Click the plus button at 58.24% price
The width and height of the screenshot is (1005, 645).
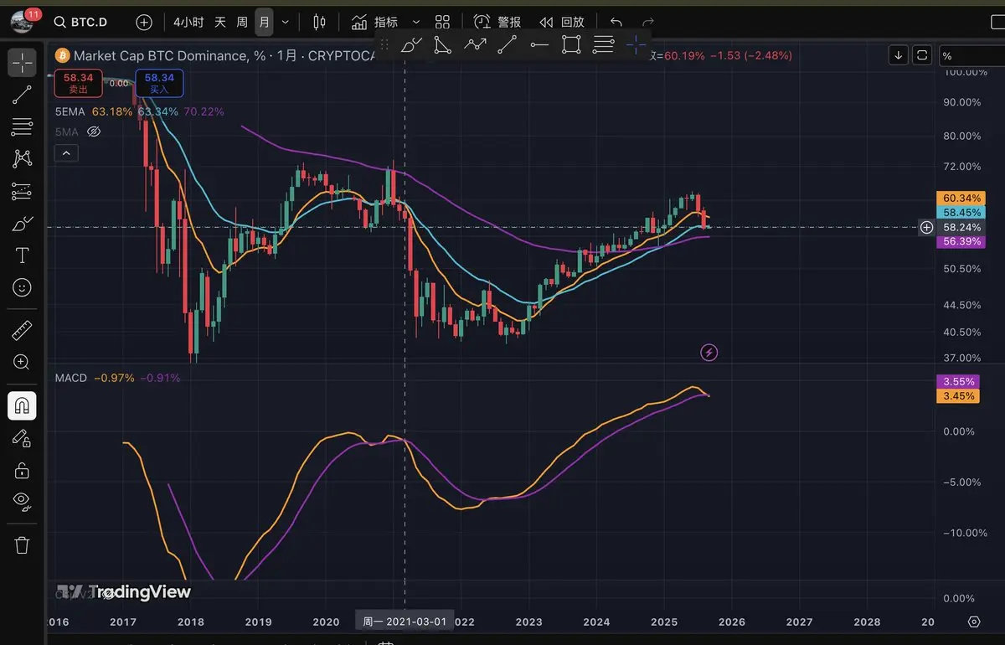tap(926, 227)
